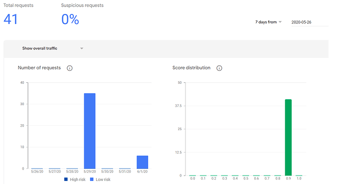Select the 5/29/20 blue bar
341x184 pixels.
(90, 131)
